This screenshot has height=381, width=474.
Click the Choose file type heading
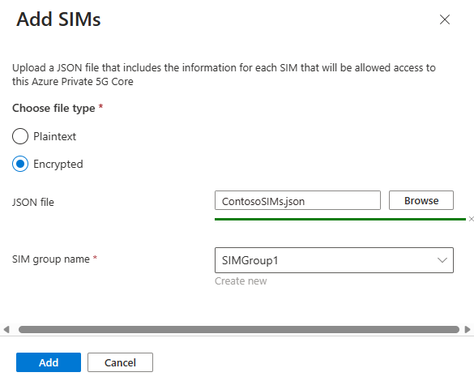(x=53, y=109)
